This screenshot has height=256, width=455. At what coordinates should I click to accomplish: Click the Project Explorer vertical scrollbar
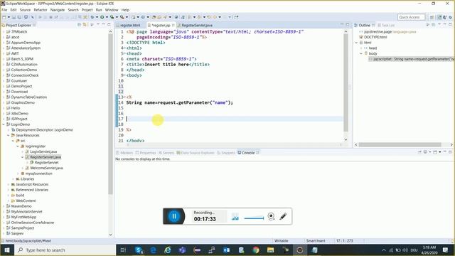[110, 114]
